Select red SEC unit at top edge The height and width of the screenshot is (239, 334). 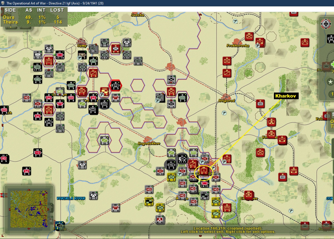pos(293,13)
